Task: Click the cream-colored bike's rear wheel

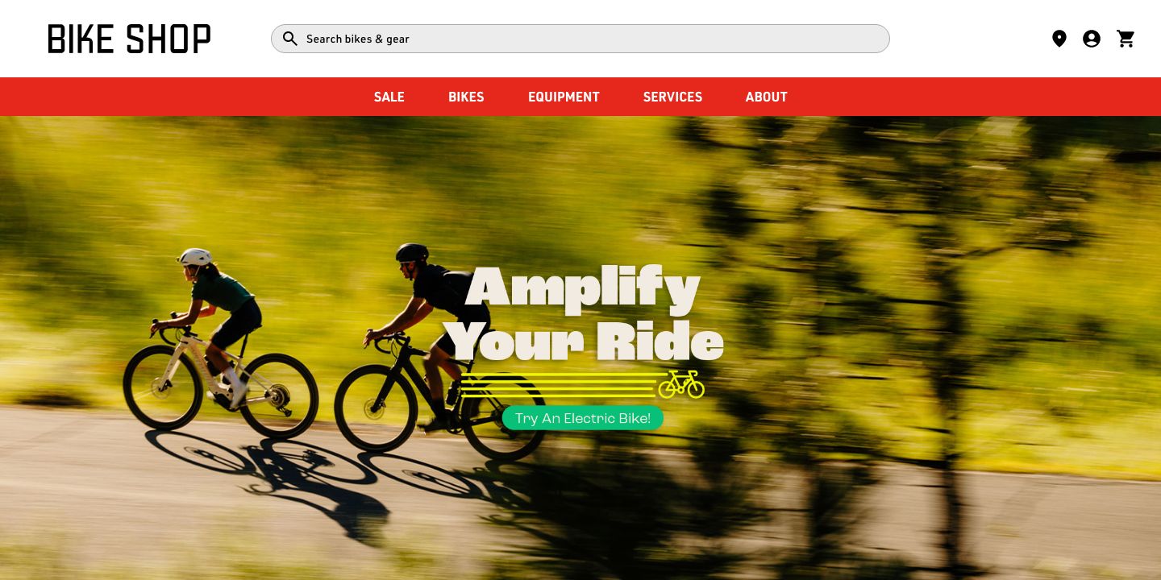Action: (x=279, y=396)
